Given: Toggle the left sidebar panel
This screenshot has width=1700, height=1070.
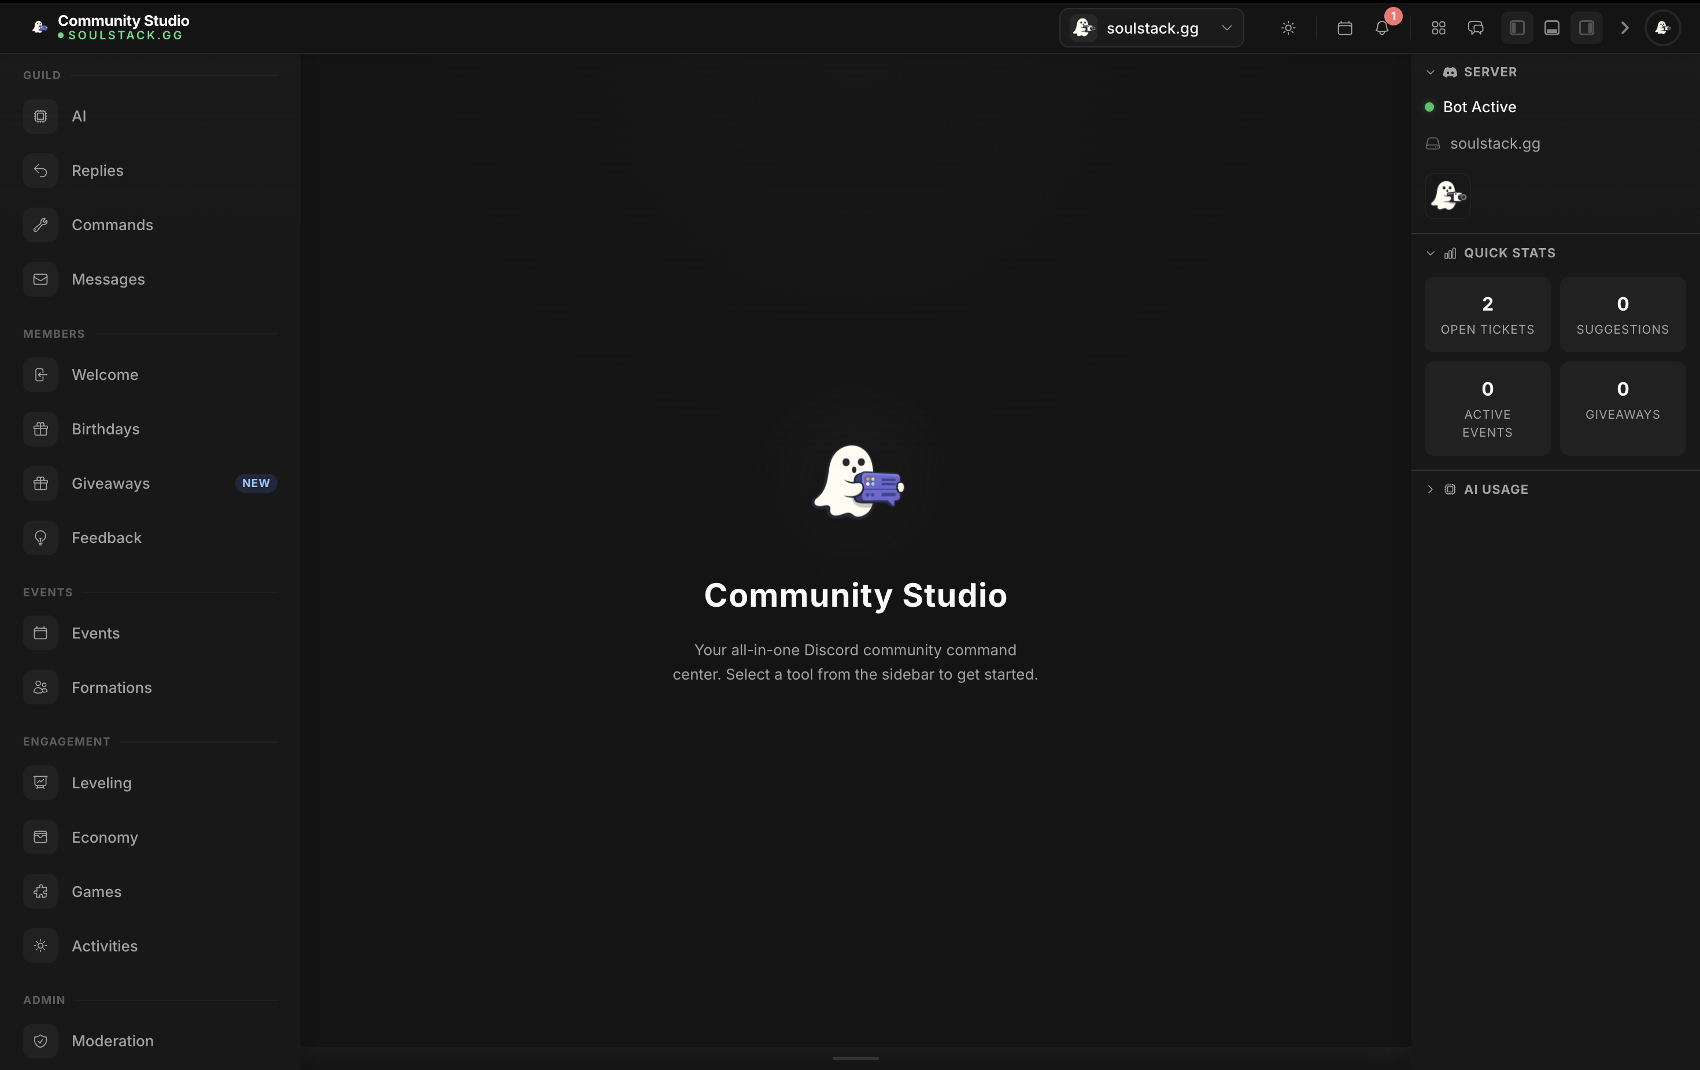Looking at the screenshot, I should 1517,28.
